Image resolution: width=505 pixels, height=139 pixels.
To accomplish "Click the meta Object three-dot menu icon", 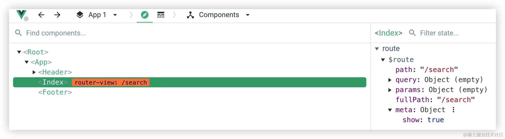I will (453, 110).
